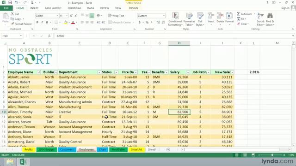Click Increase Font Size icon

click(71, 16)
